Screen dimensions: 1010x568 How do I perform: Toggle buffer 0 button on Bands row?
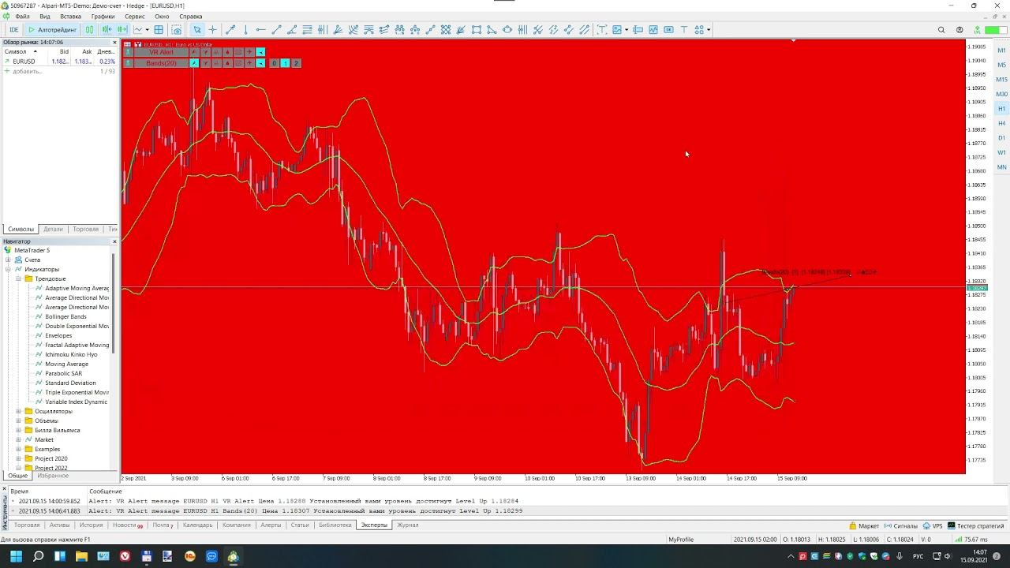coord(275,63)
